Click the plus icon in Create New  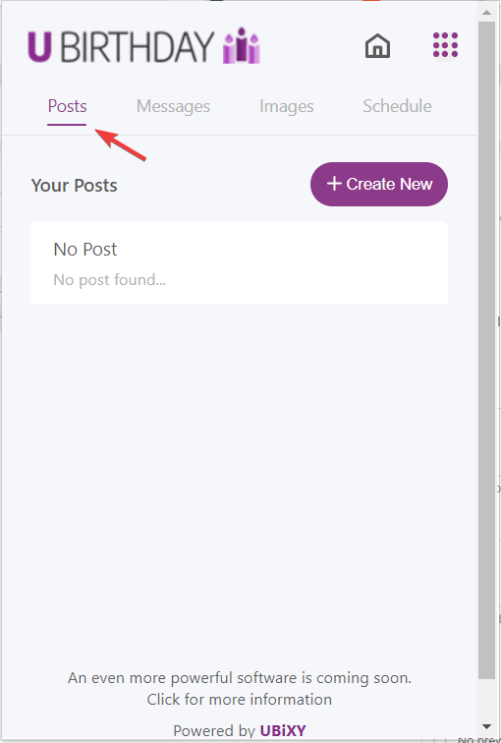334,184
